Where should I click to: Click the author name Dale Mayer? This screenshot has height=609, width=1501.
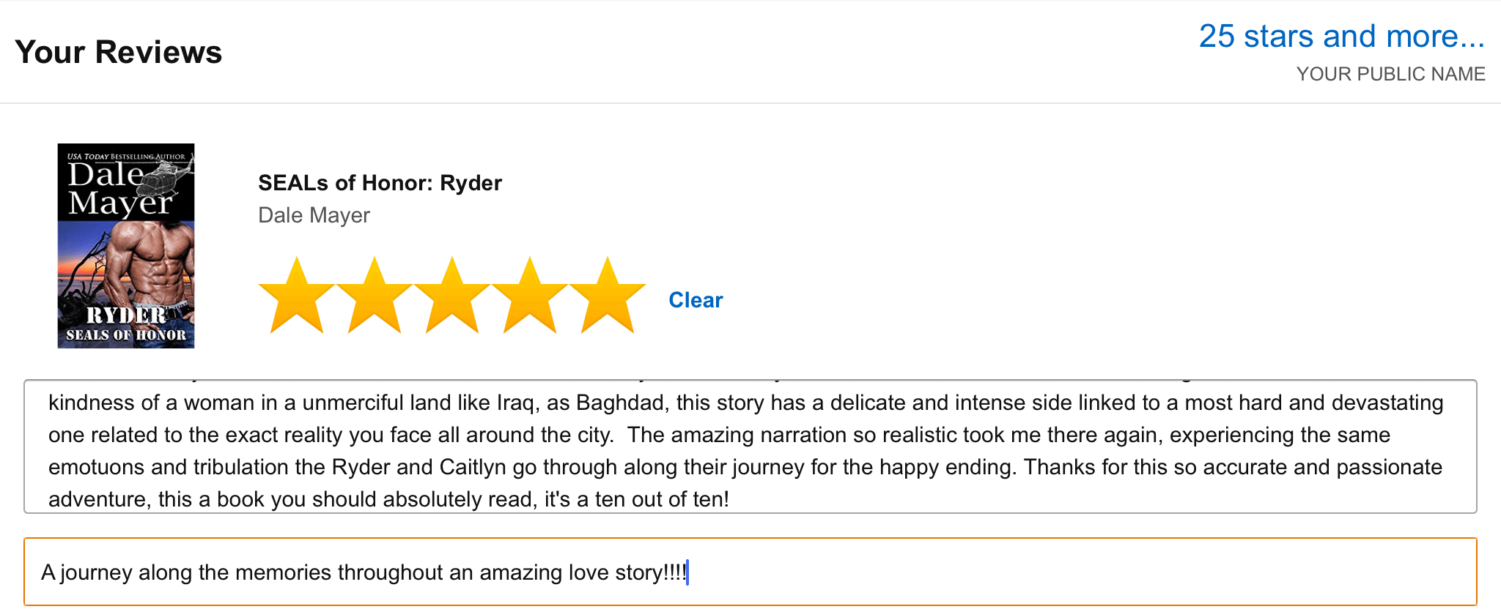(314, 215)
